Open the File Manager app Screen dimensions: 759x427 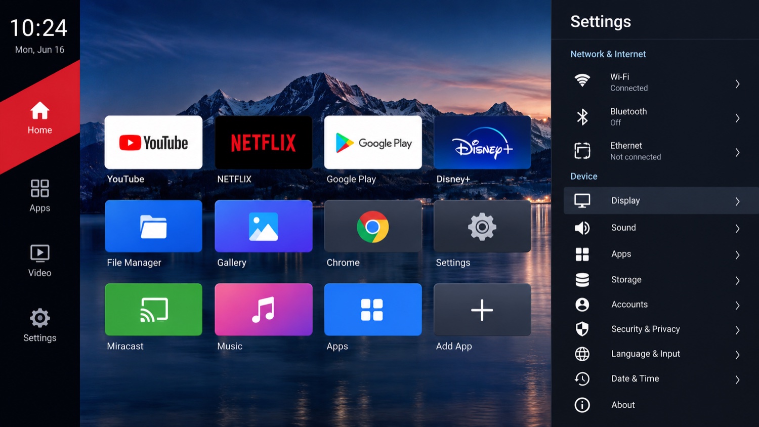click(153, 226)
